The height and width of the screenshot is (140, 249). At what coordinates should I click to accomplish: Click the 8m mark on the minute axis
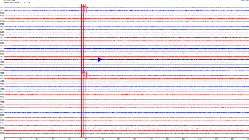[x=70, y=139]
